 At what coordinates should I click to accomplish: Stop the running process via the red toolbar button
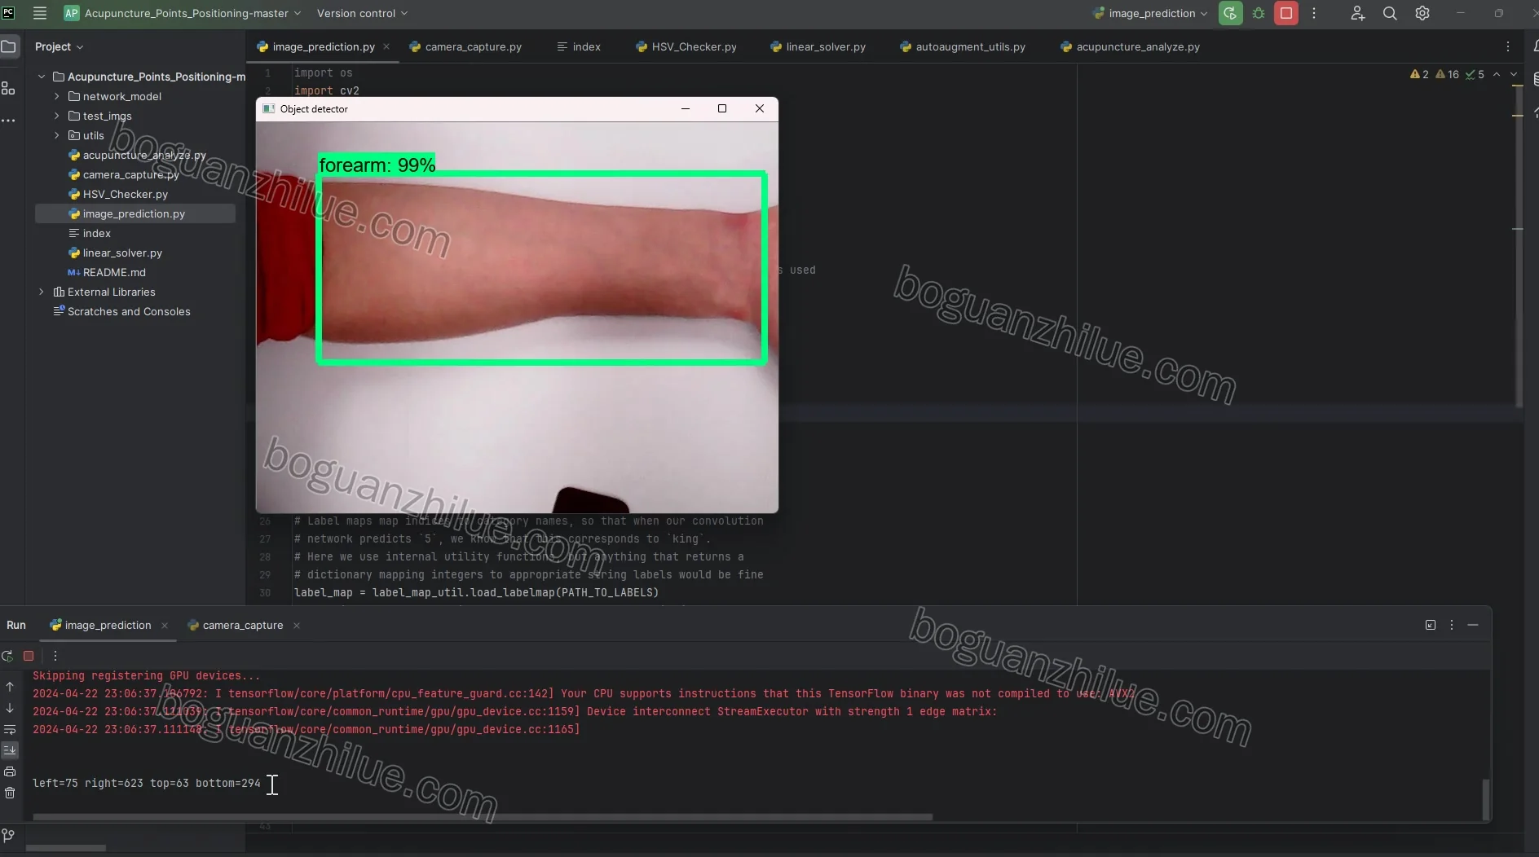pos(1286,13)
